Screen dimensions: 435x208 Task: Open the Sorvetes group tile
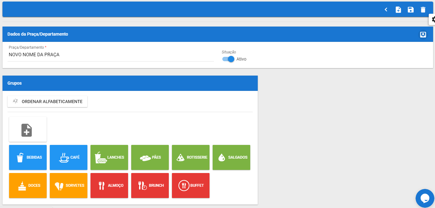(x=68, y=186)
